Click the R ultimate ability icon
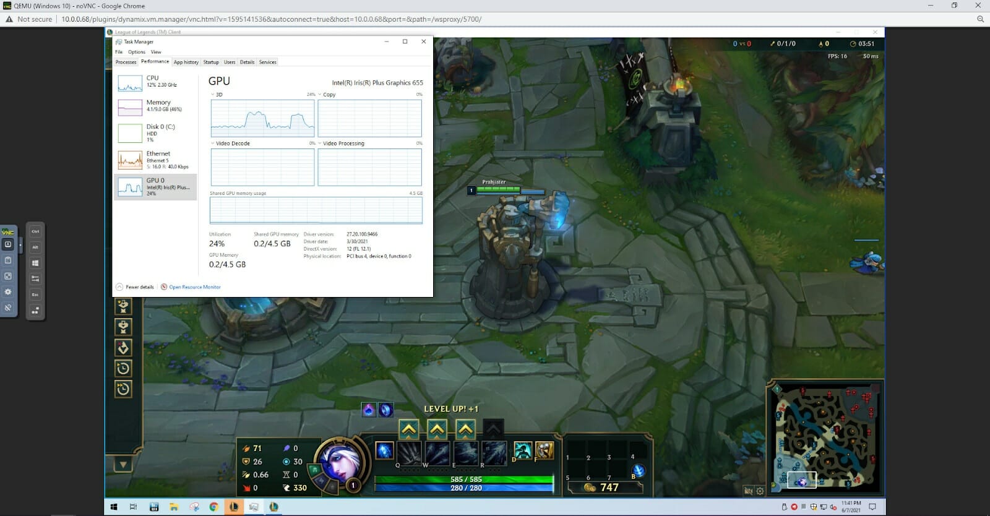Viewport: 990px width, 516px height. [x=494, y=454]
